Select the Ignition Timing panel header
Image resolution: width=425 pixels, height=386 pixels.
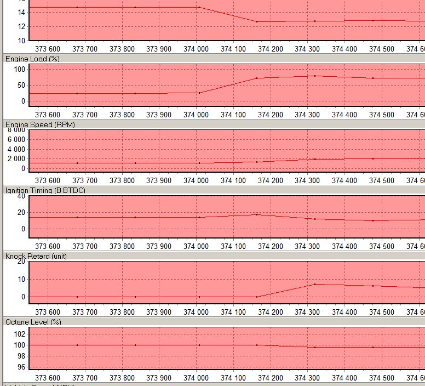click(x=45, y=190)
